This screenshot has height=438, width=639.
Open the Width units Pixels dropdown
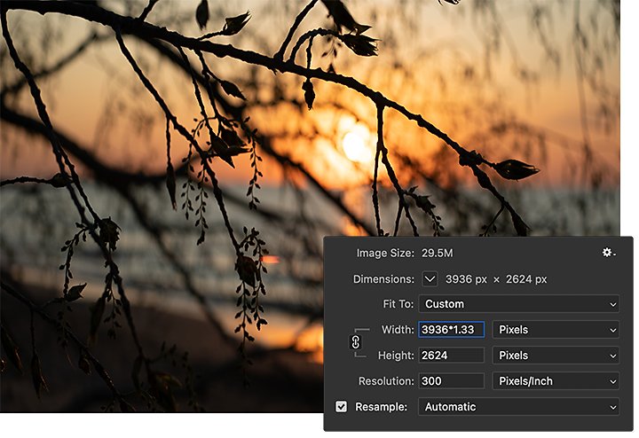pyautogui.click(x=556, y=330)
